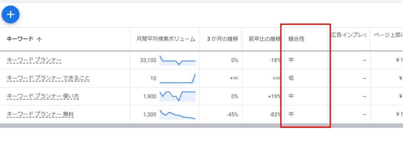The image size is (403, 148).
Task: Open the キーワード プランナー keyword link
Action: [34, 60]
